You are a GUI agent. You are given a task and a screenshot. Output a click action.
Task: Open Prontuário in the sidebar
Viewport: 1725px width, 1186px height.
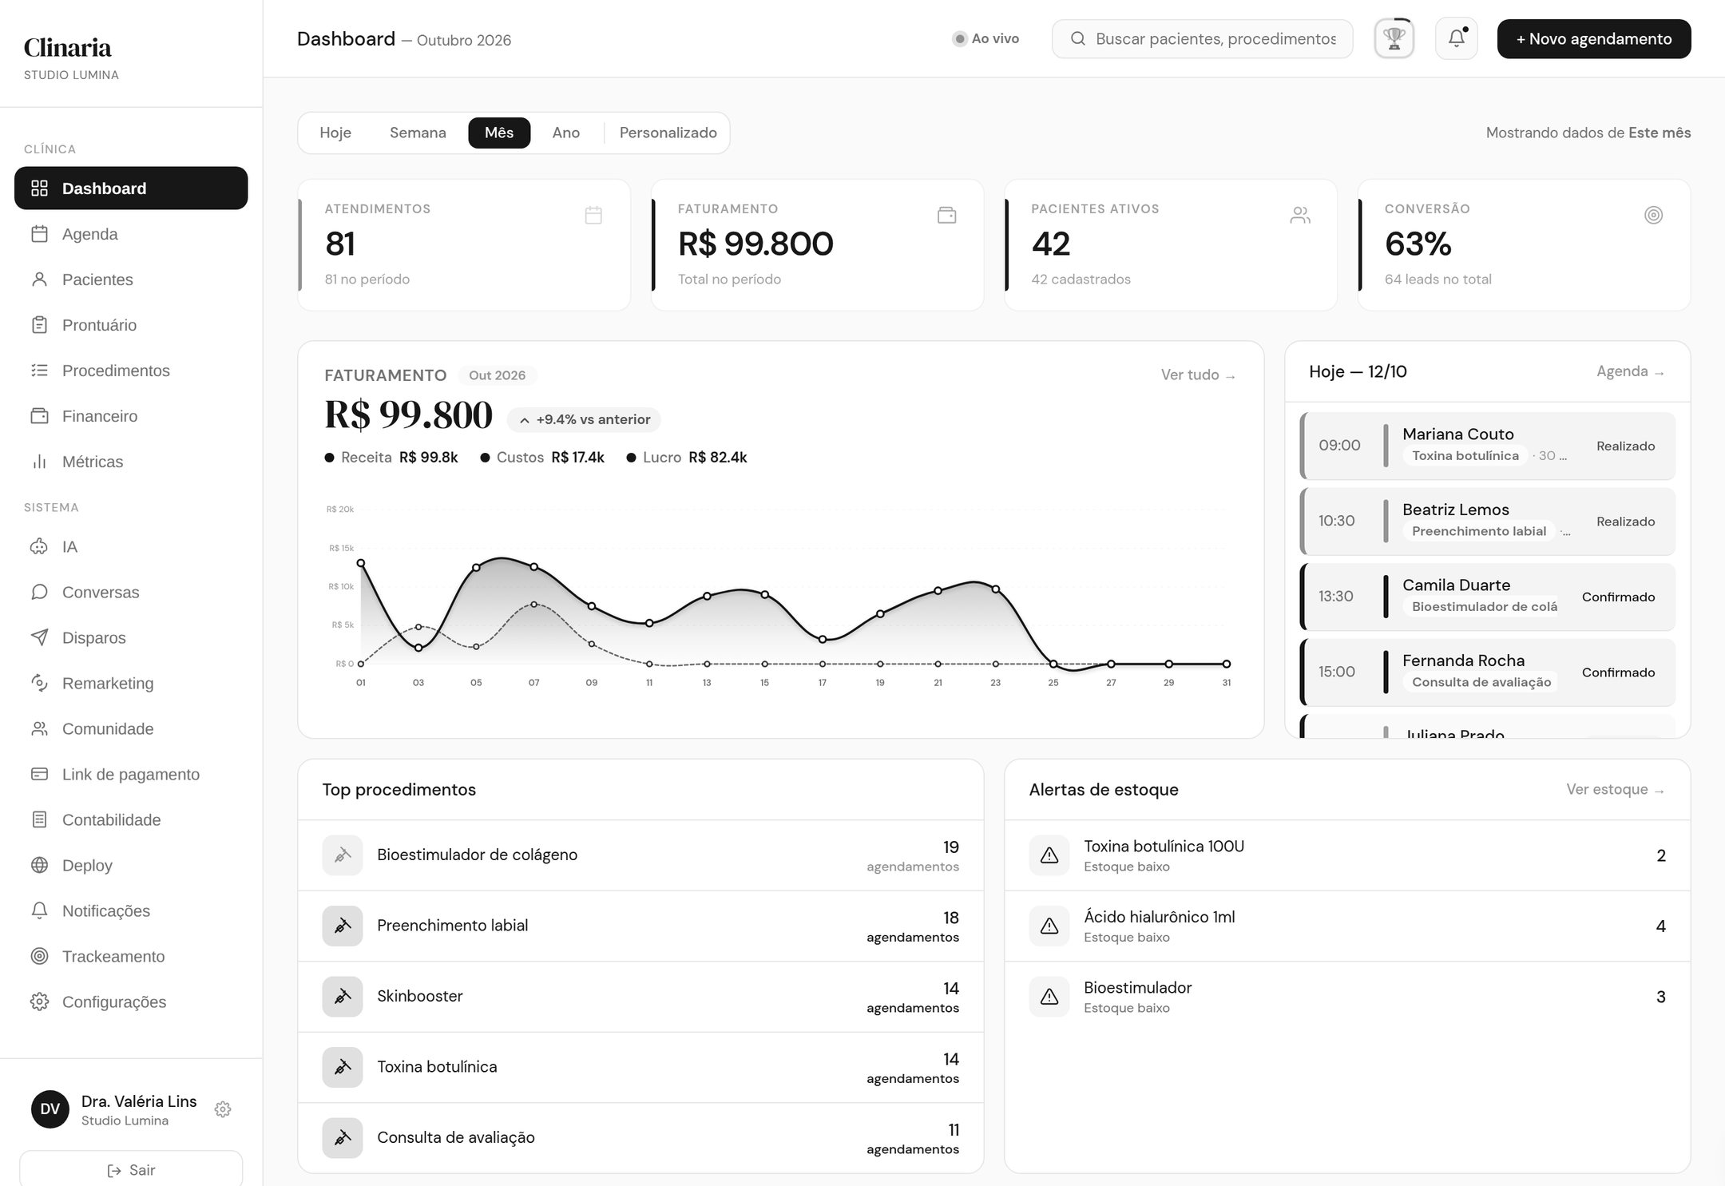131,325
